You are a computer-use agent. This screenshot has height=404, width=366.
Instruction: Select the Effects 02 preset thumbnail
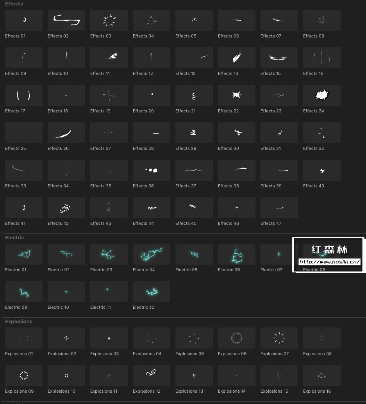(66, 20)
